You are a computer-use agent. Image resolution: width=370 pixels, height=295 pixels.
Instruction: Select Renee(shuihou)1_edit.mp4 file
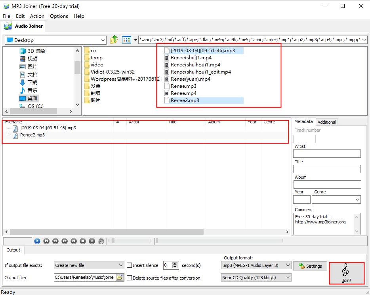198,72
